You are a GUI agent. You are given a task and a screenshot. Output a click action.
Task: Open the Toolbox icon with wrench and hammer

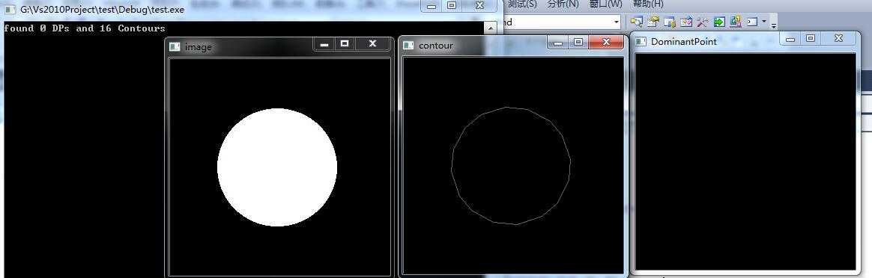click(x=703, y=22)
